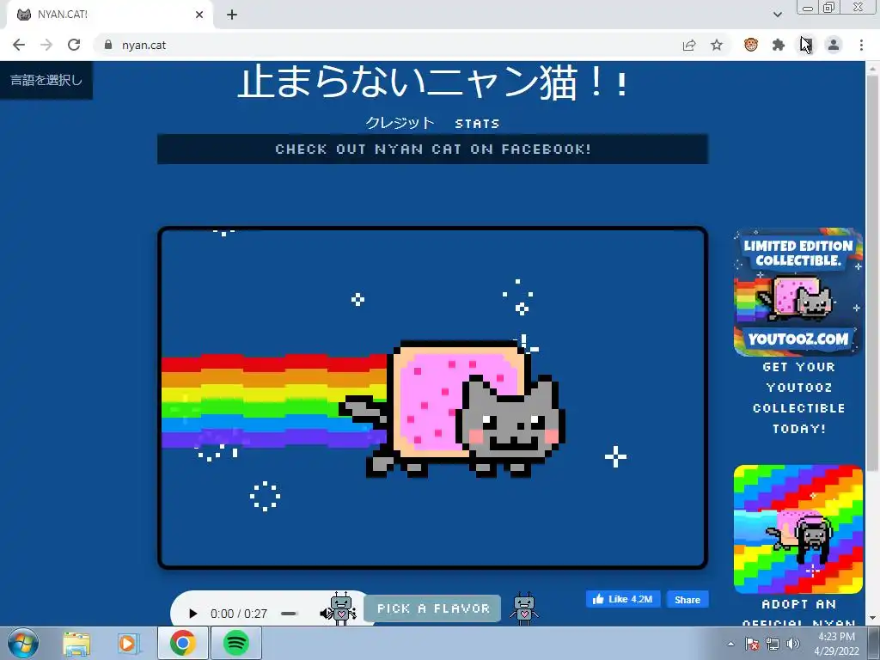The image size is (880, 660).
Task: Click the browser forward arrow
Action: click(x=46, y=45)
